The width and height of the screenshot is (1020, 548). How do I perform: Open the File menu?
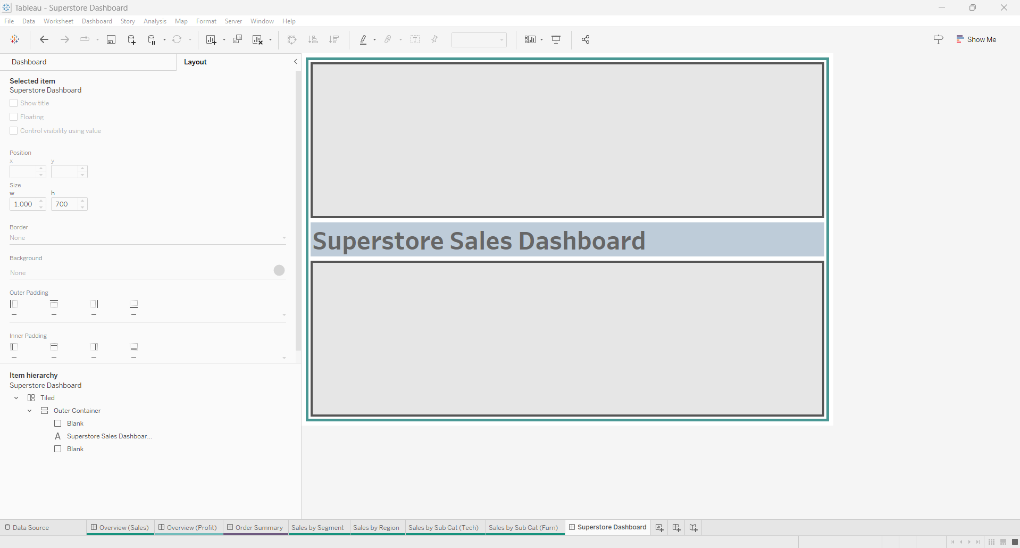tap(9, 21)
